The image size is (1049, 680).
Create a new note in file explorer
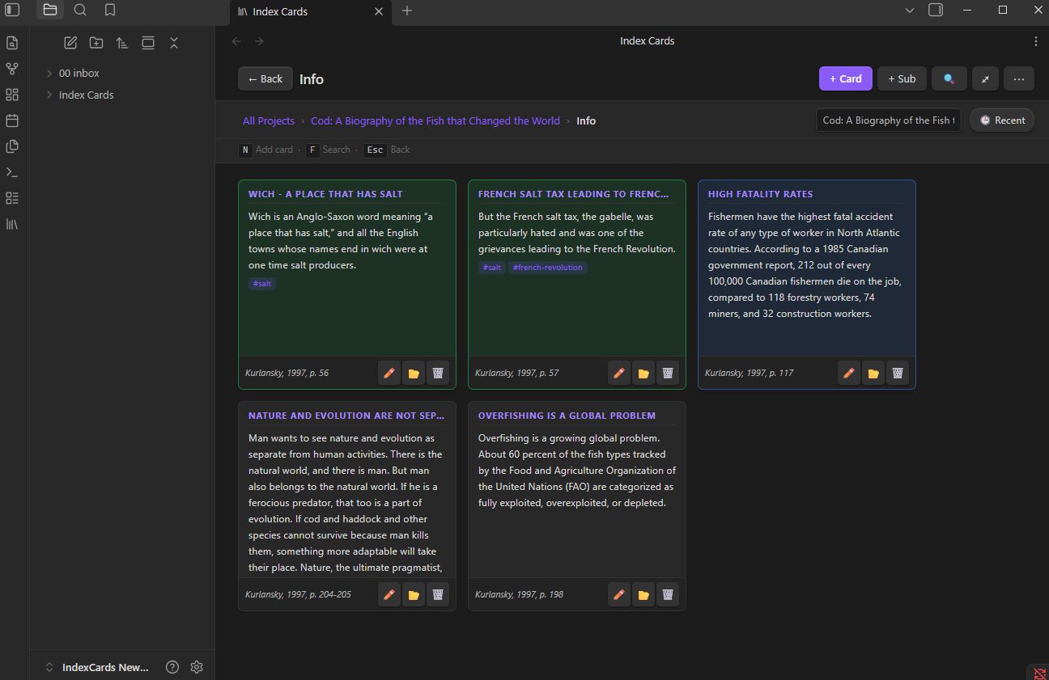coord(70,43)
